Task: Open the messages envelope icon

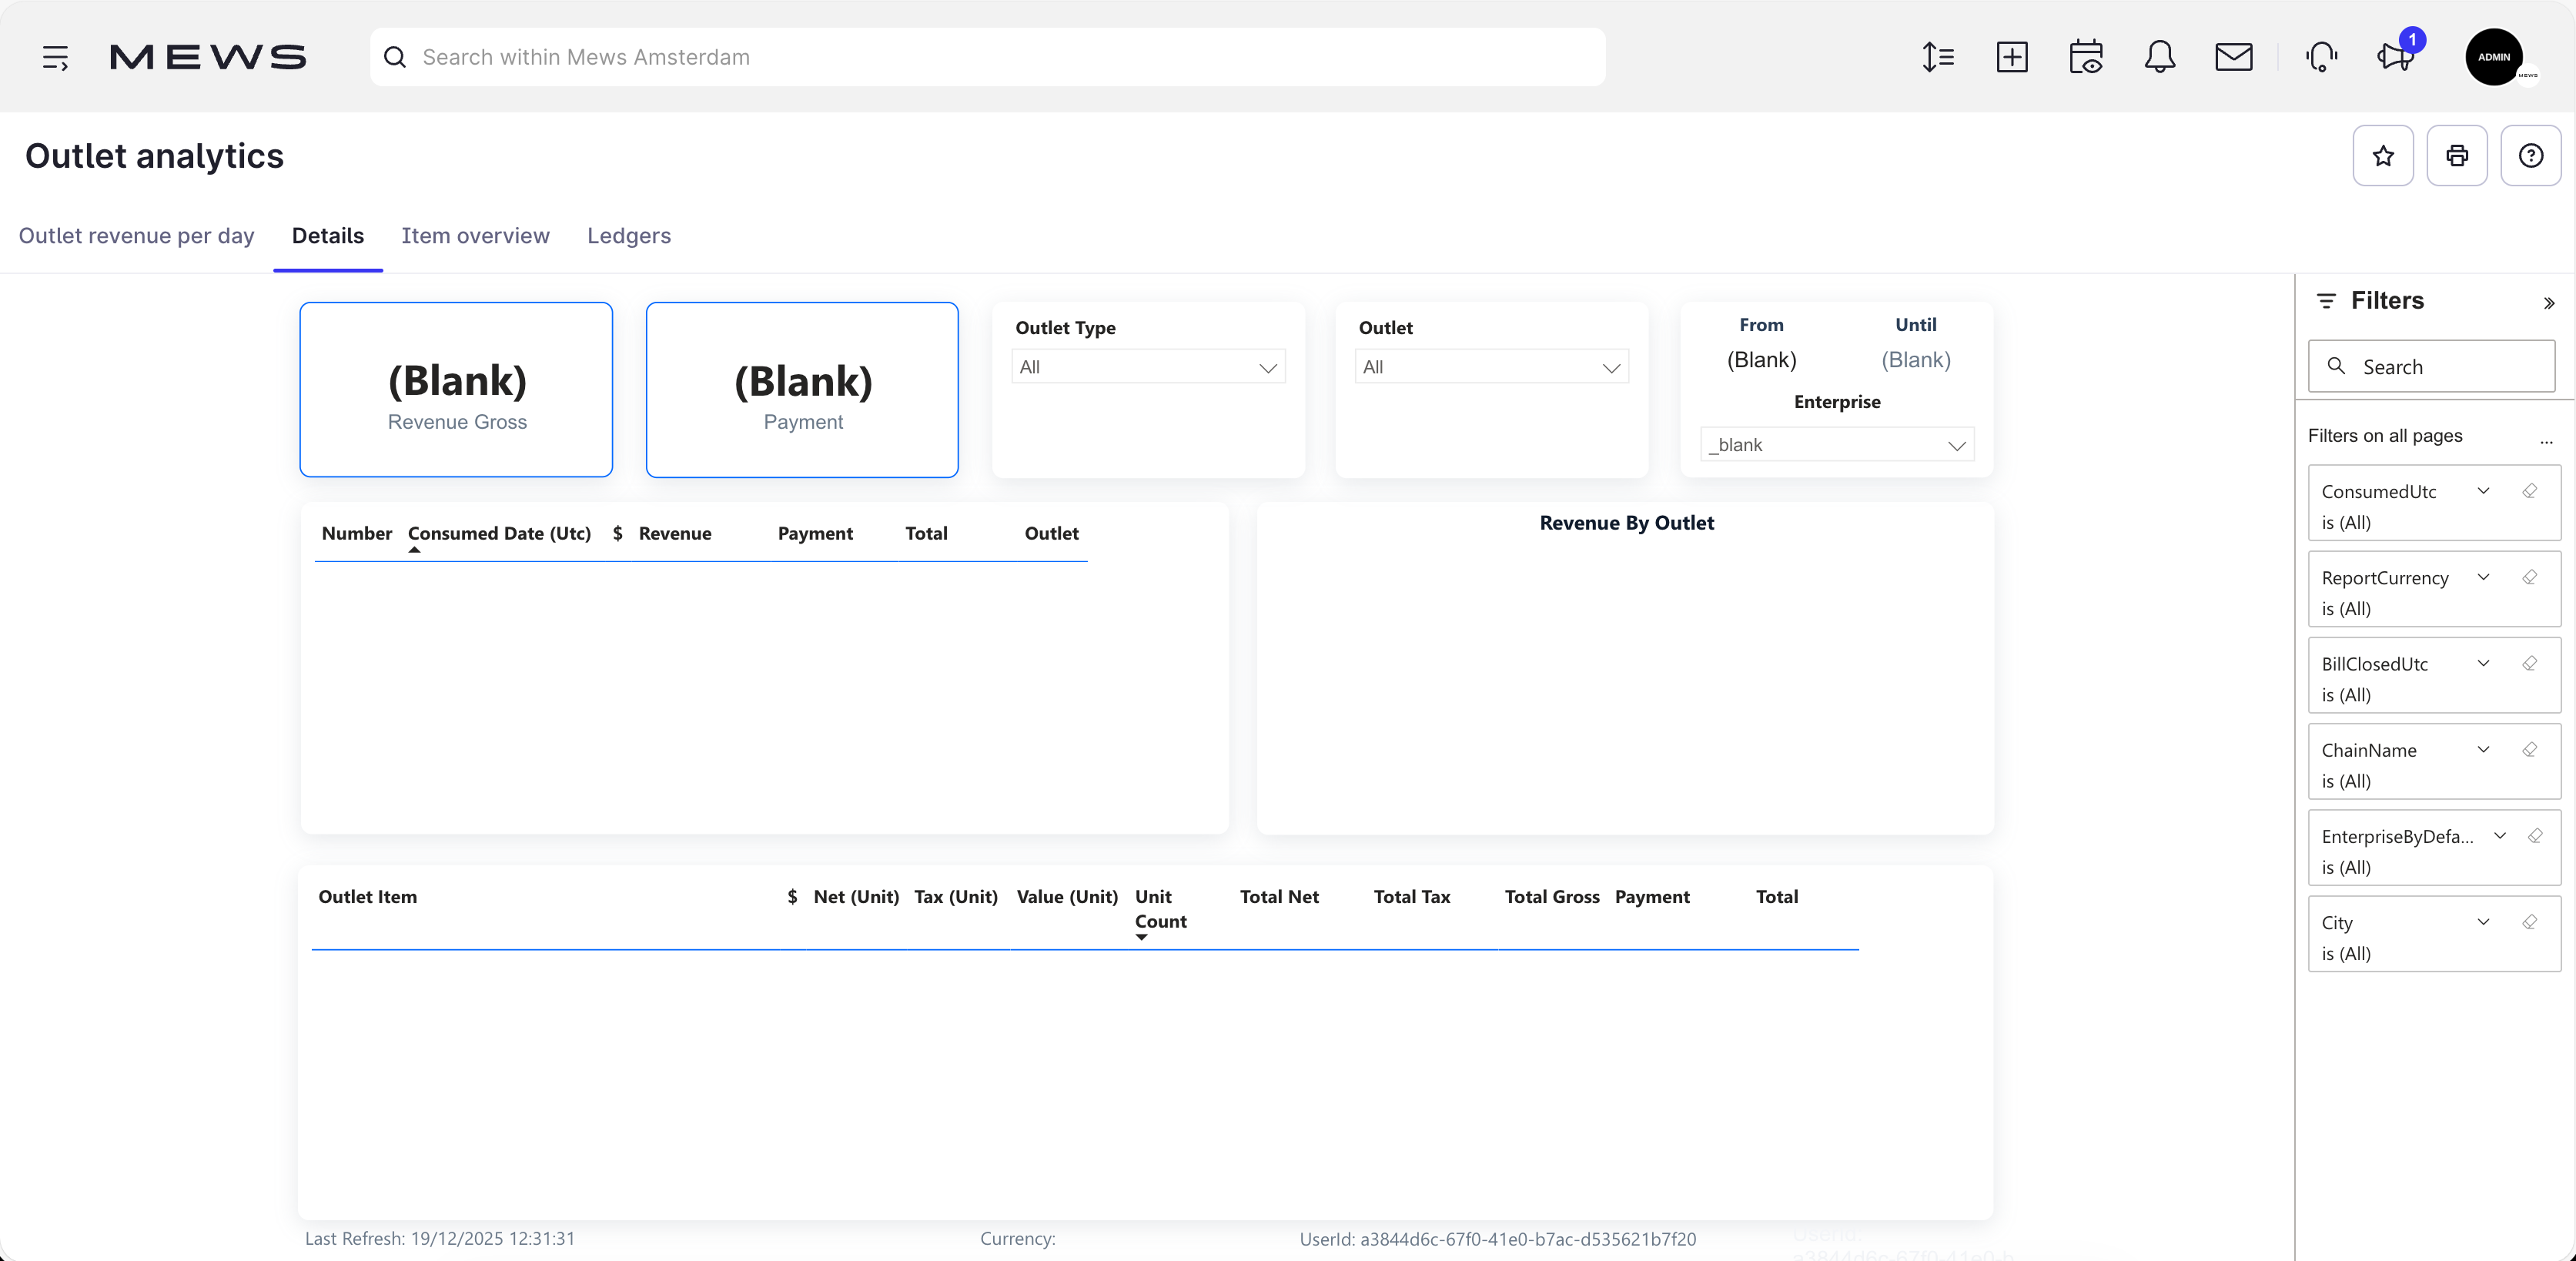Action: [2234, 57]
